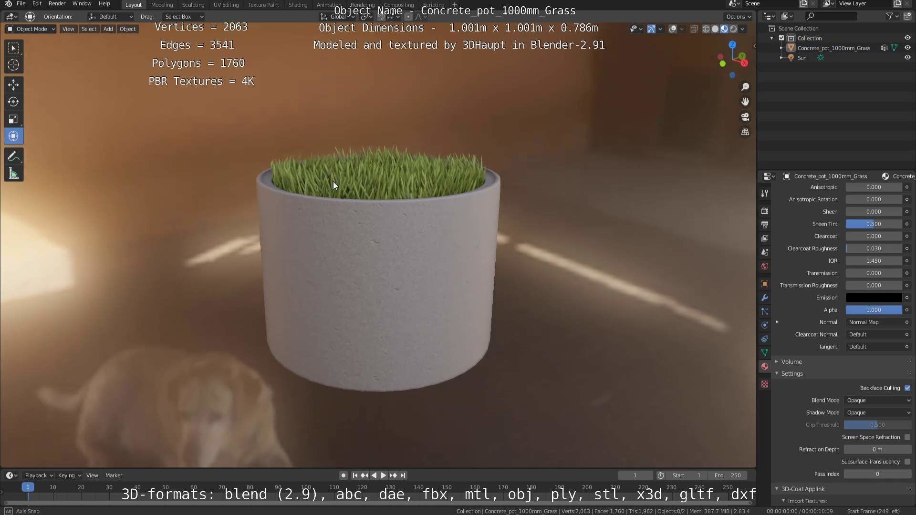
Task: Enable Subsurface Translucency checkbox
Action: 907,462
